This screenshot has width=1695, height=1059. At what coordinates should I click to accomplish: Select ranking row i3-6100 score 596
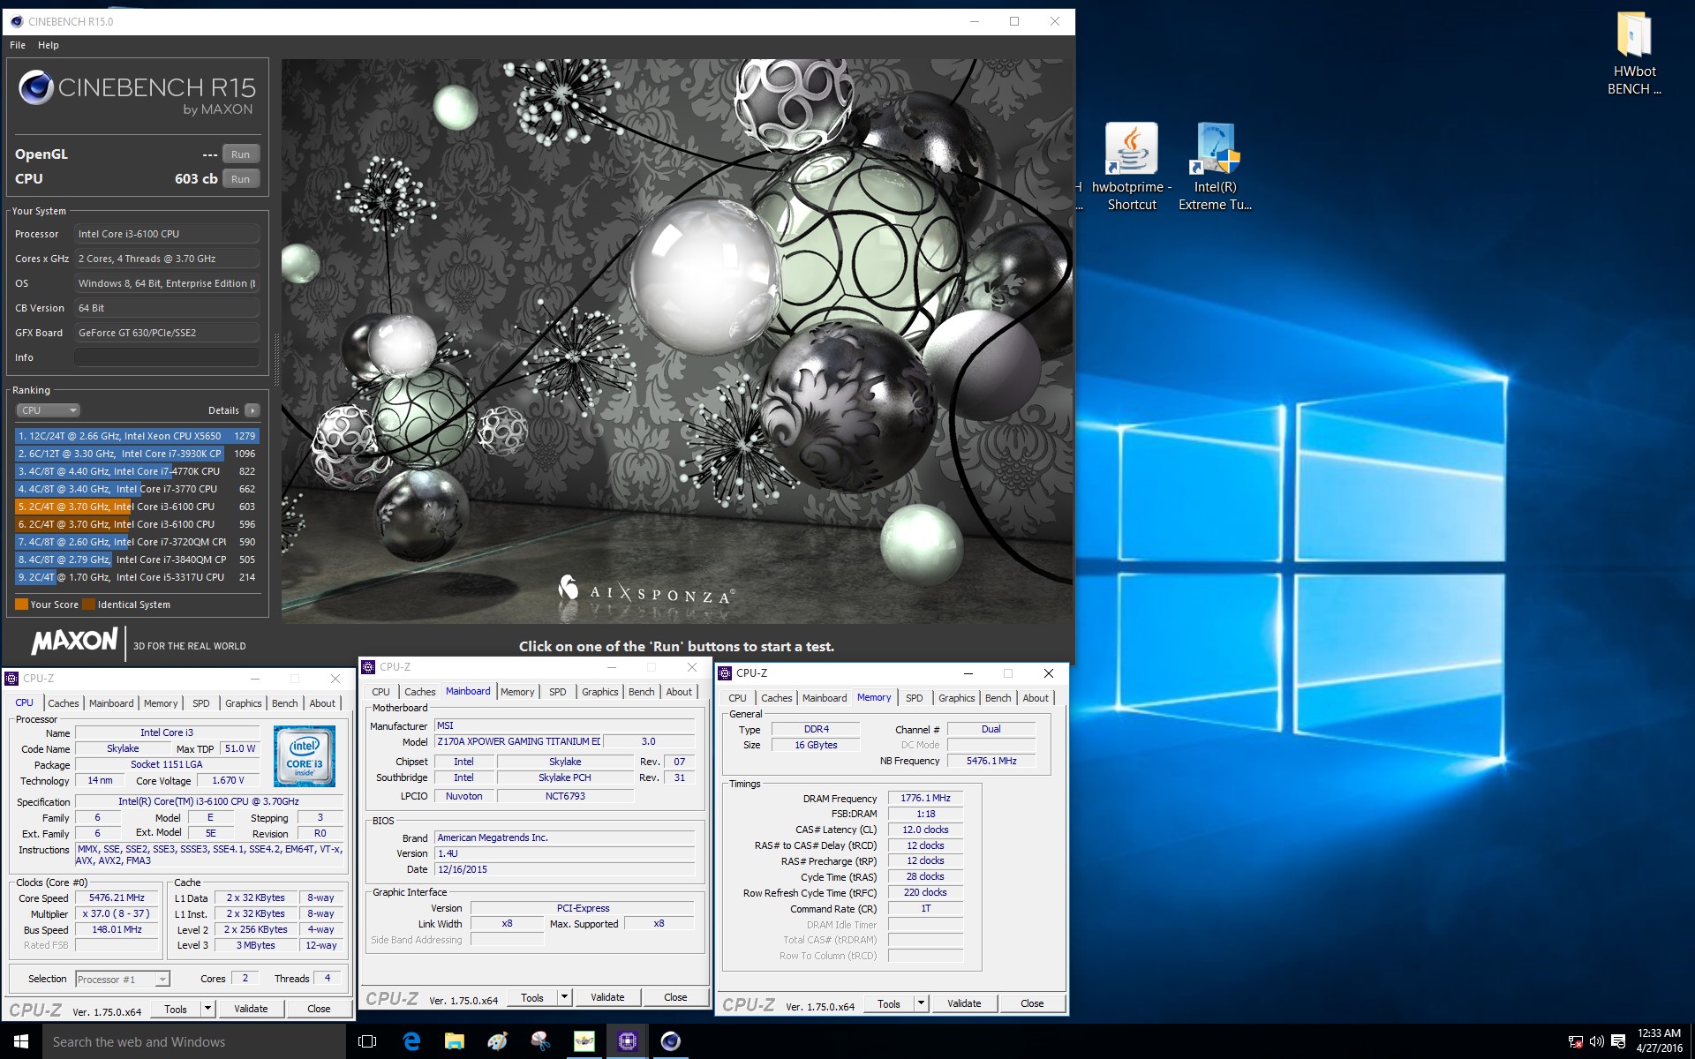137,524
